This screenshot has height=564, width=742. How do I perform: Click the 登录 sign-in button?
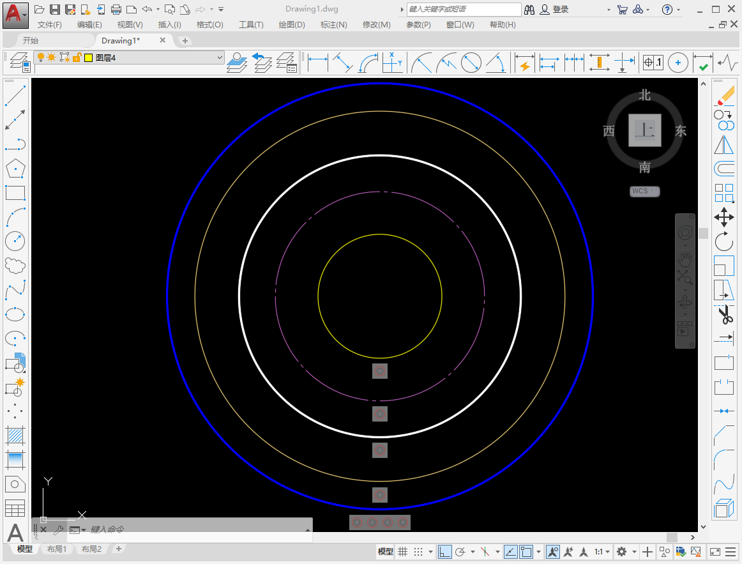click(x=554, y=10)
